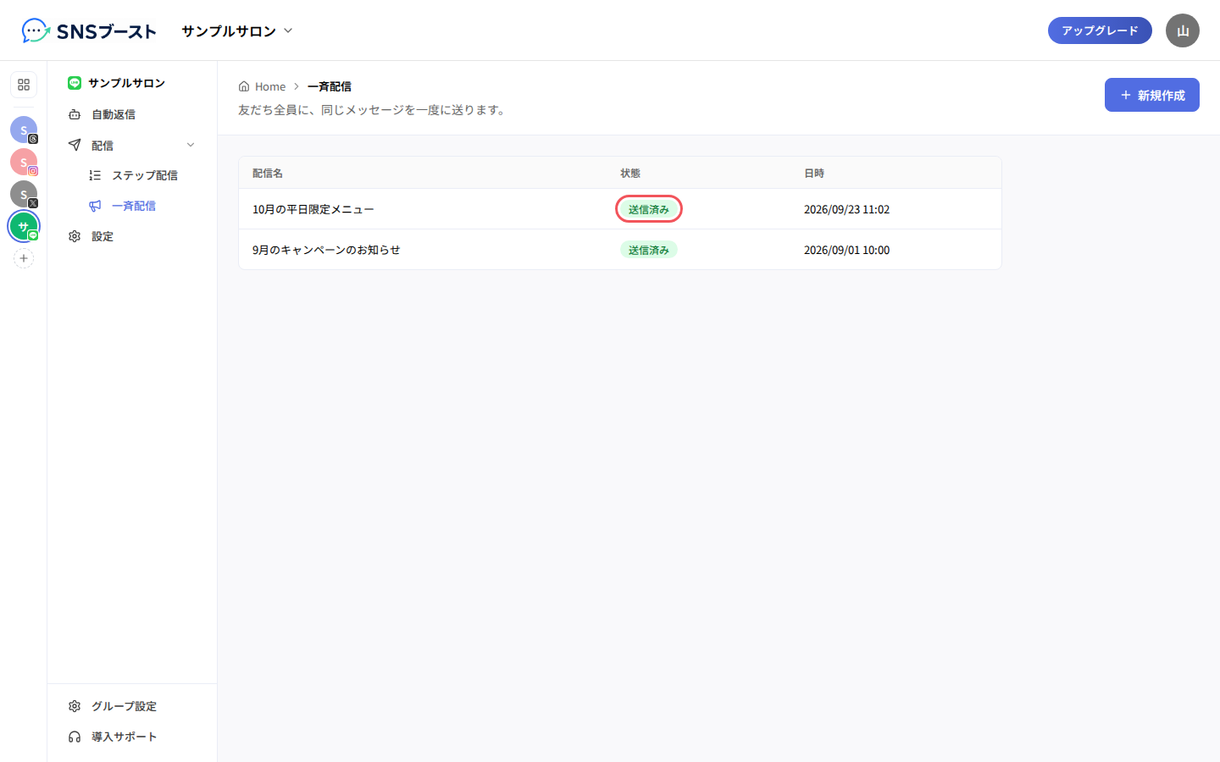Click the 友だち全員に description text
The height and width of the screenshot is (762, 1220).
374,110
